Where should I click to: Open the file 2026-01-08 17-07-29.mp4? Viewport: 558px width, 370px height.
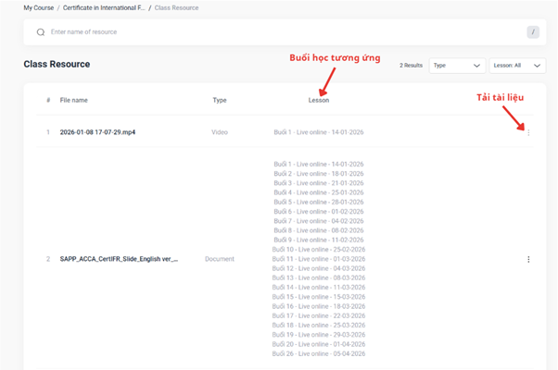coord(97,132)
